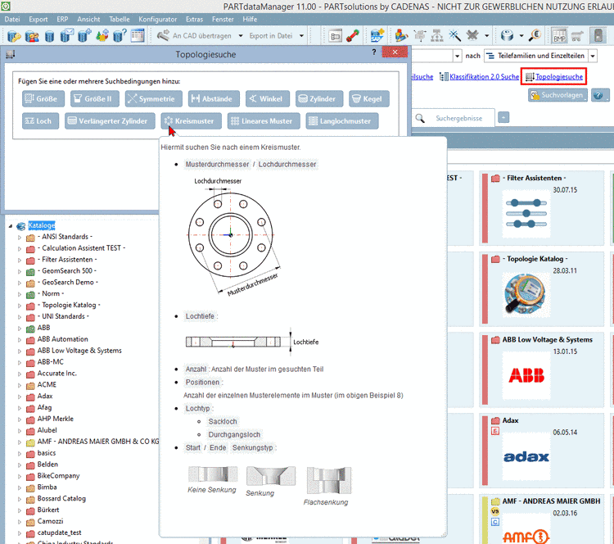The width and height of the screenshot is (614, 544).
Task: Click the grey crossed tools toolbar icon
Action: point(472,36)
